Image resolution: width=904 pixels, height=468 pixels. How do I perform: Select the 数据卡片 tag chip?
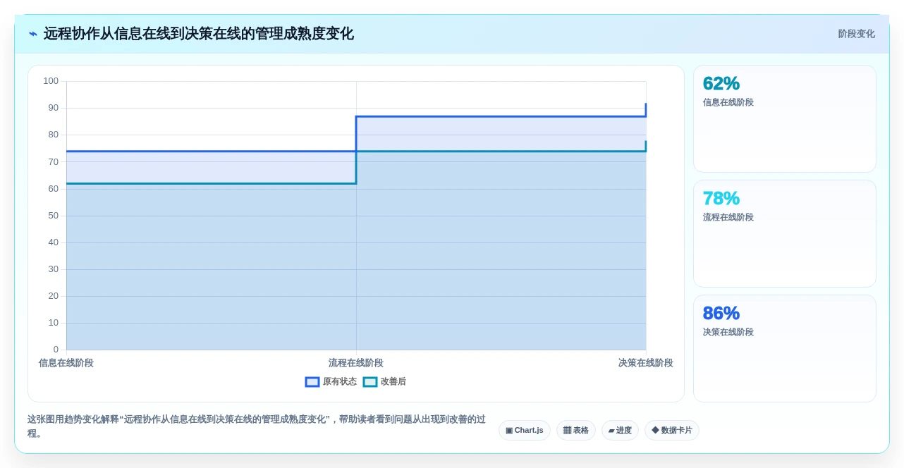click(672, 430)
